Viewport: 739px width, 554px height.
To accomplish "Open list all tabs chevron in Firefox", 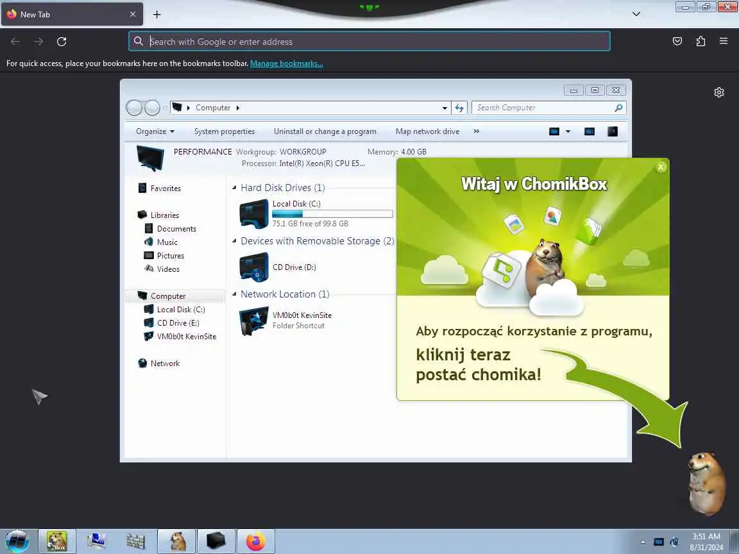I will (636, 14).
